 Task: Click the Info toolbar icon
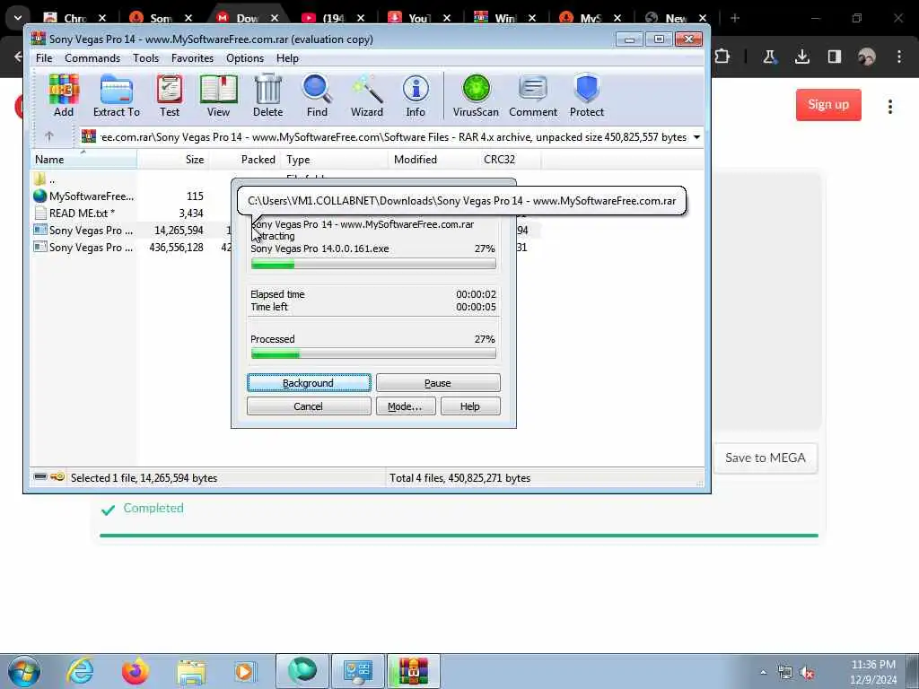416,95
